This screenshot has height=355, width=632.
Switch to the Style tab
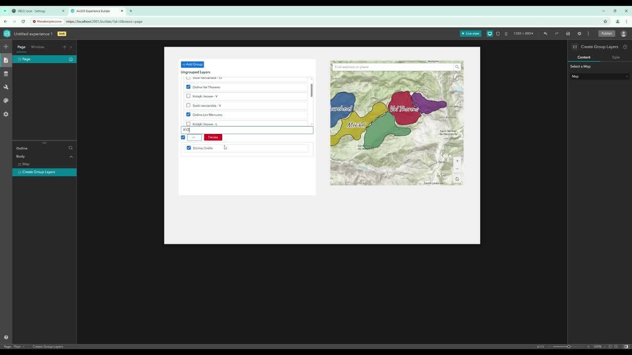[615, 57]
